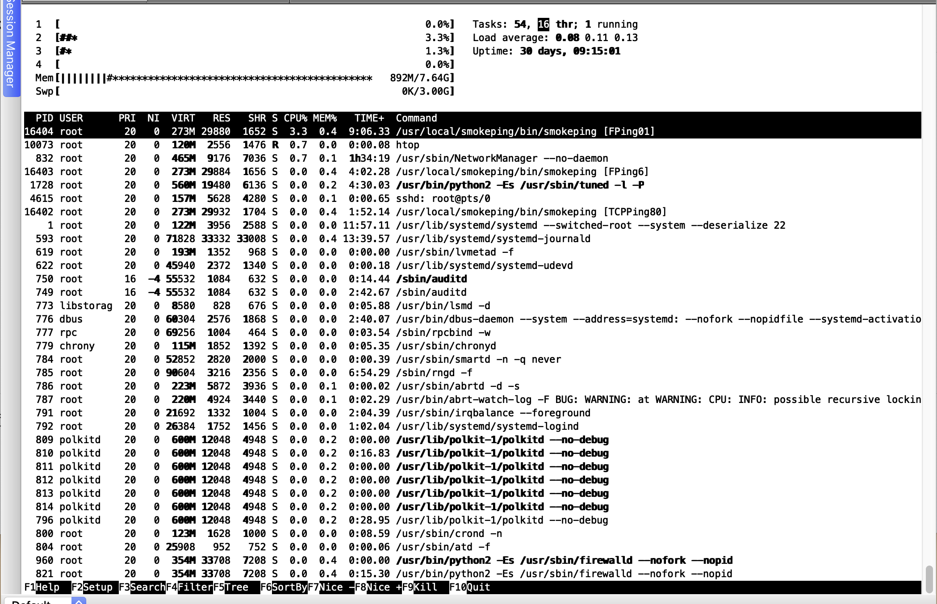Click F4 Filter in the footer
The width and height of the screenshot is (937, 604).
tap(195, 587)
